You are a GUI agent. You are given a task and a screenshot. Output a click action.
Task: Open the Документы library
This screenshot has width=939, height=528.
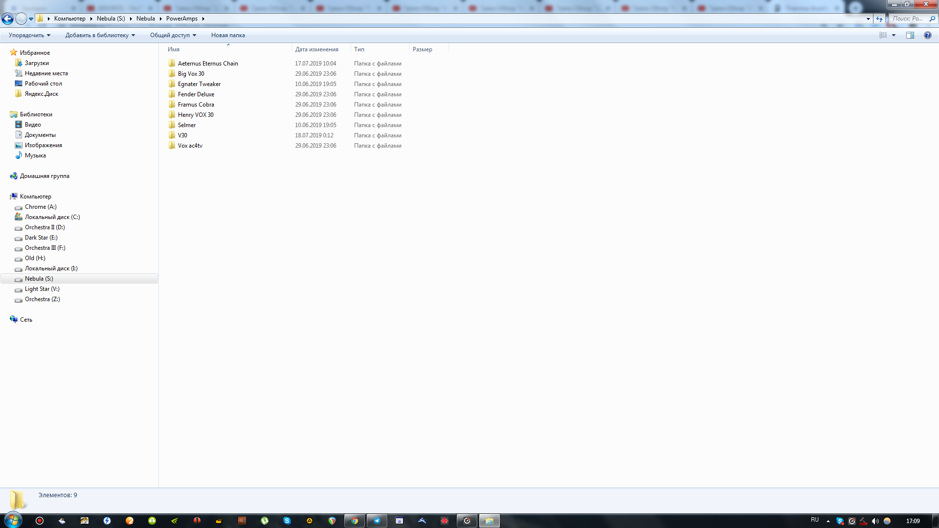[x=40, y=135]
